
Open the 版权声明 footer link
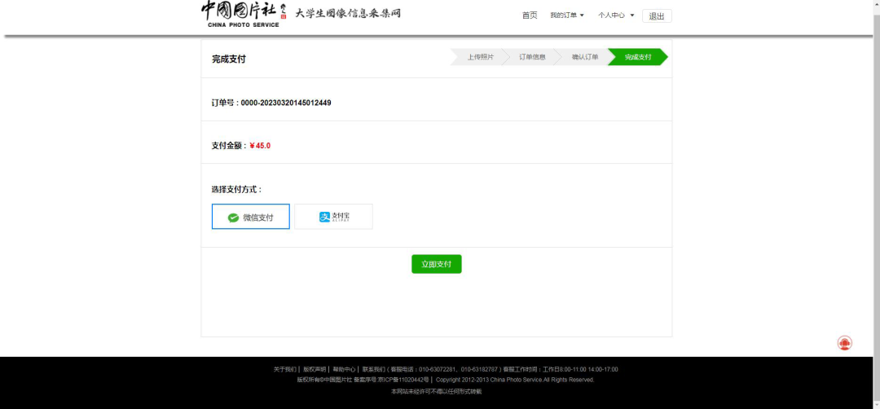pyautogui.click(x=315, y=370)
